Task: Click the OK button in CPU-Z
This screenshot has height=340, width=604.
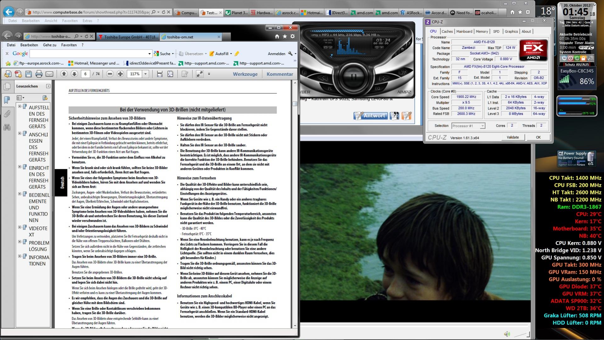Action: 538,137
